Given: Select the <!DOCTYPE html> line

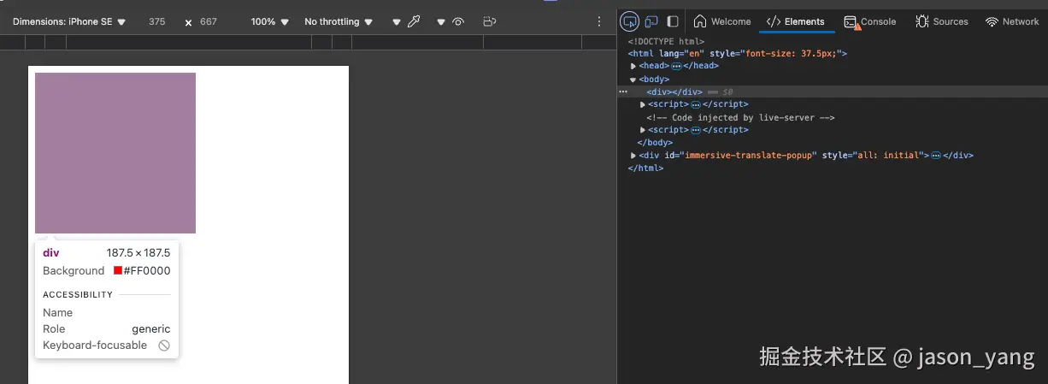Looking at the screenshot, I should (666, 41).
